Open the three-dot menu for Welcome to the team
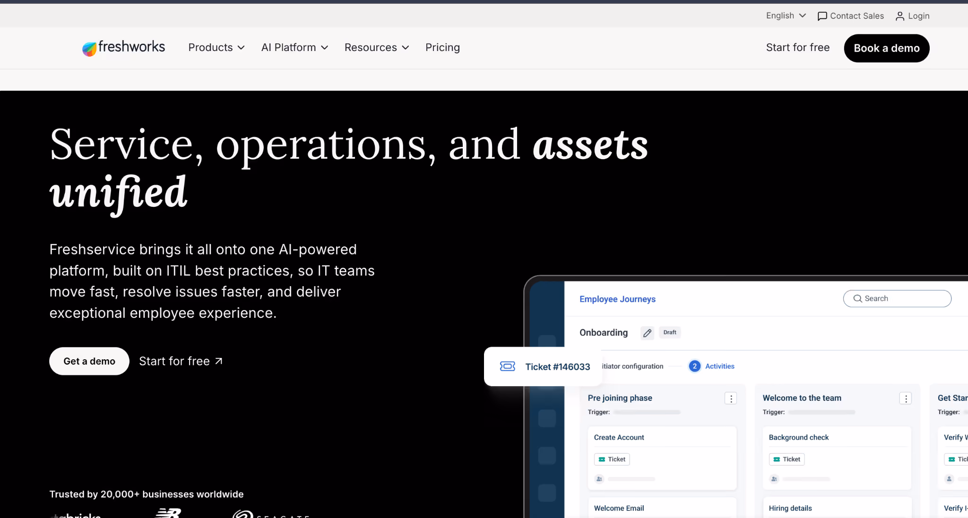968x518 pixels. [x=906, y=399]
